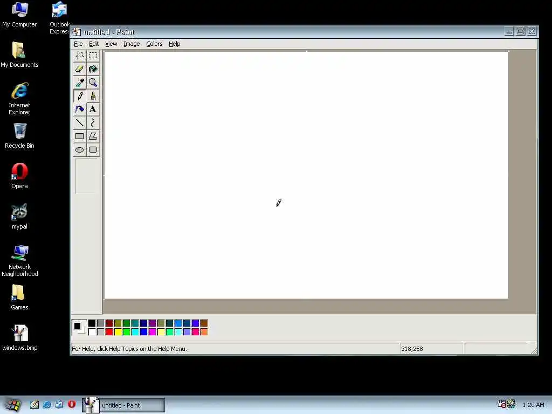552x414 pixels.
Task: Pick the brown palette color
Action: tap(204, 323)
